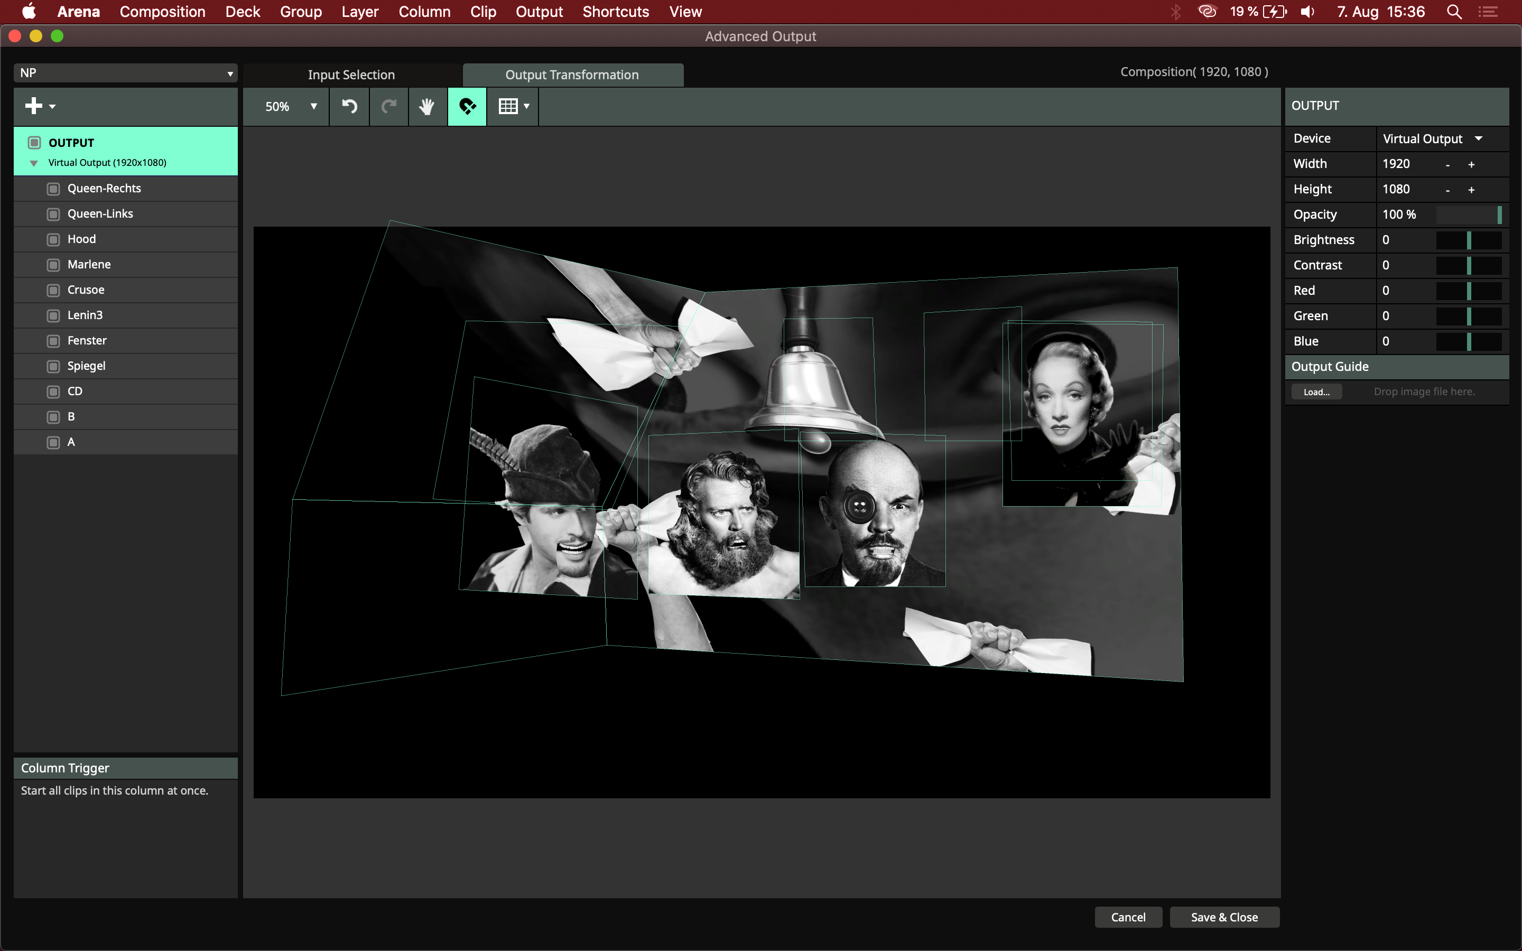Decrease Height with the minus button
The image size is (1522, 951).
click(1448, 190)
